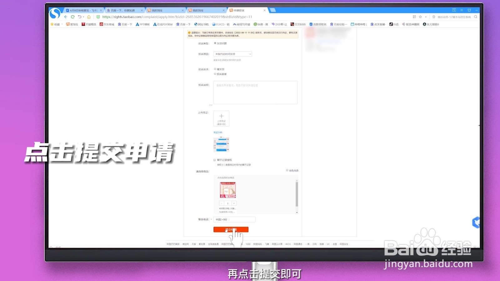Open the 京东商城 bookmark
This screenshot has width=500, height=281.
(x=107, y=24)
